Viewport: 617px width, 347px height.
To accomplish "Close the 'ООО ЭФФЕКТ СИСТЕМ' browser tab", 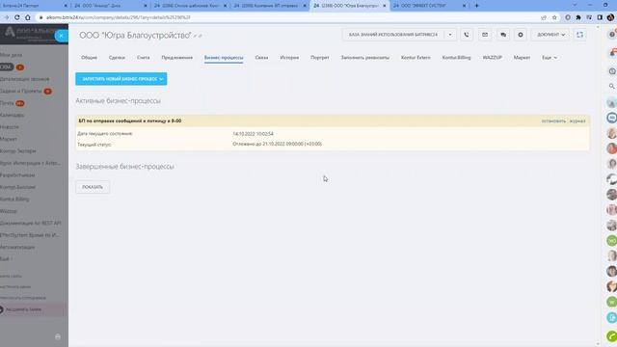I will click(x=465, y=6).
